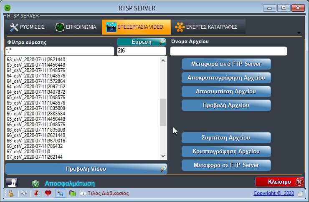The height and width of the screenshot is (202, 309).
Task: Go to the ΕΝΕΡΓΕΣ ΚΑΤΑΓΡΑΦΕΣ tab
Action: tap(207, 27)
